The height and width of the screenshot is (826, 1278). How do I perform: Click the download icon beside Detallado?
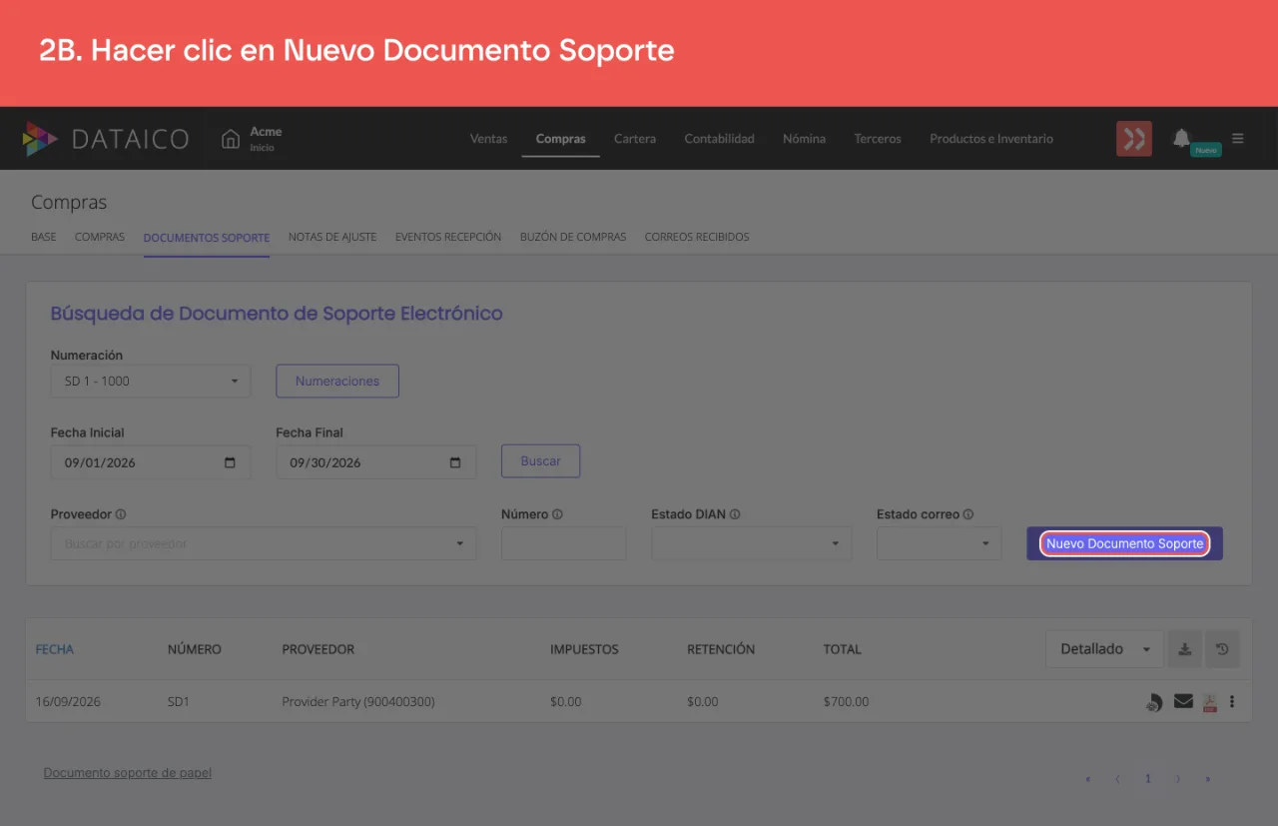pos(1184,649)
